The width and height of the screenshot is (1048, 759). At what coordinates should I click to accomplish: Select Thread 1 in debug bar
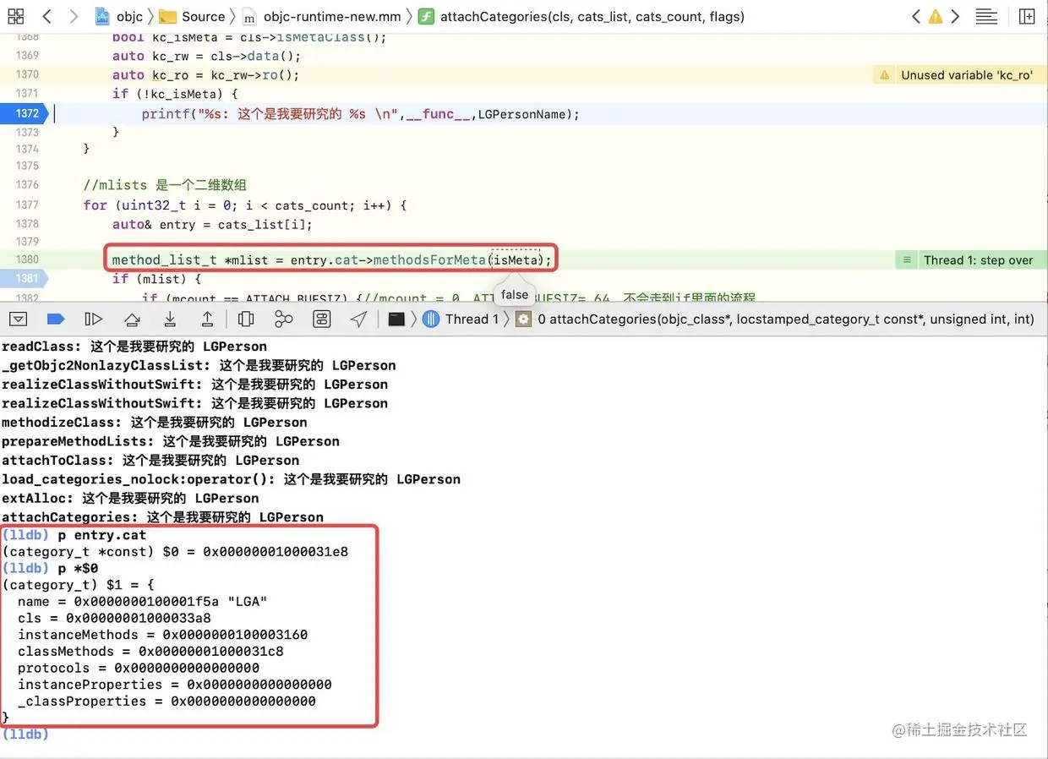click(x=461, y=319)
